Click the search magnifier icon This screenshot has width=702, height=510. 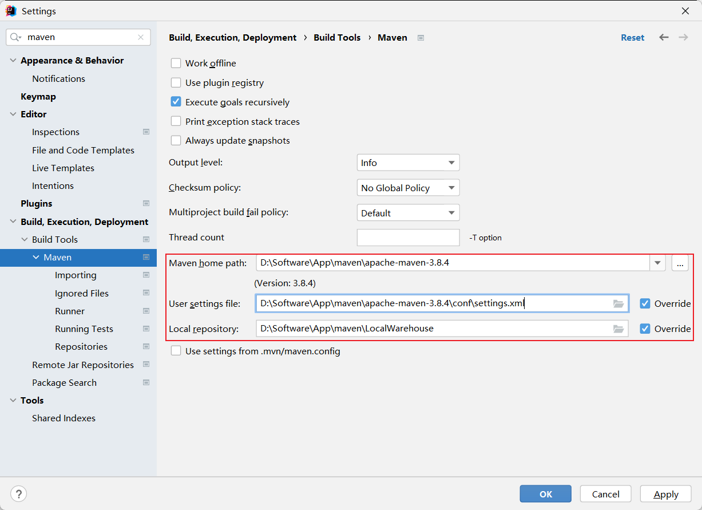click(x=15, y=37)
